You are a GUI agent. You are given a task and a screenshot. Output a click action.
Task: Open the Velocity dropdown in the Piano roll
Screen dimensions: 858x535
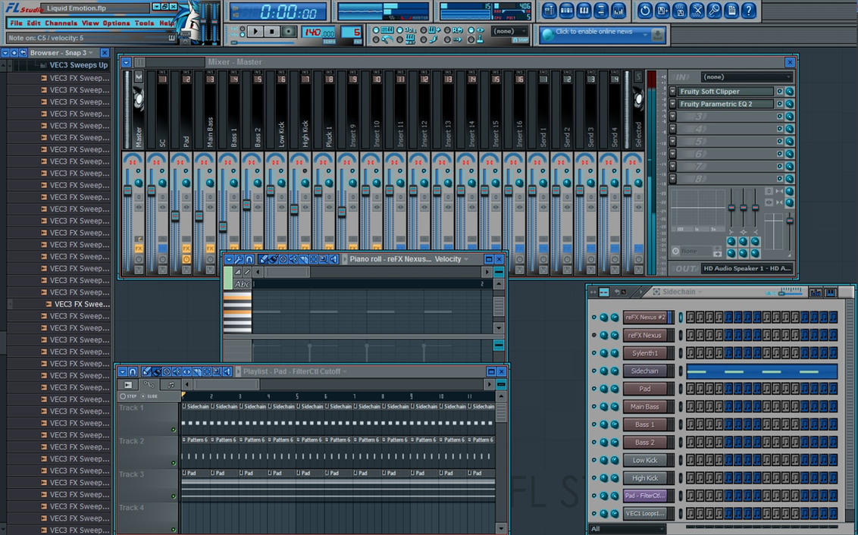click(x=455, y=258)
